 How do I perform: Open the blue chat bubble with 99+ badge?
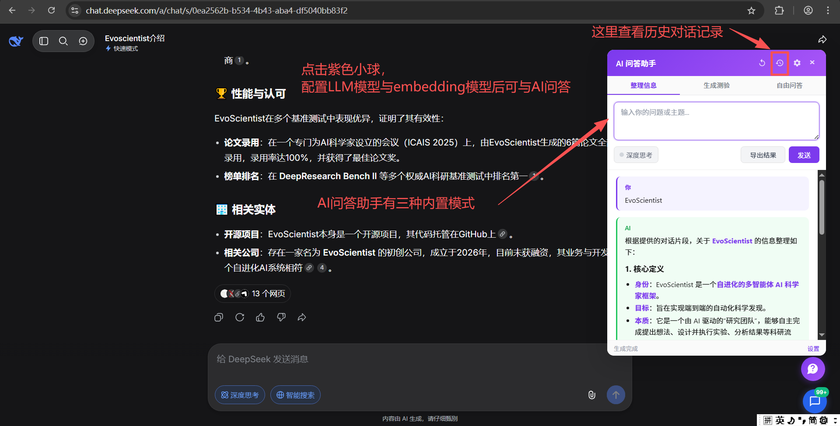pos(815,401)
